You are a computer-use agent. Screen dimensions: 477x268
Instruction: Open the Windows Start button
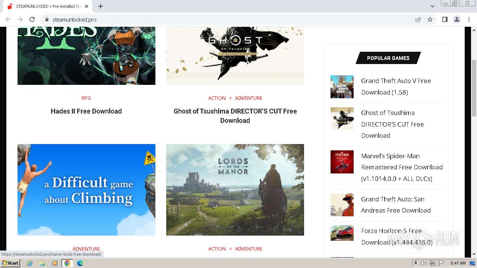pos(10,263)
